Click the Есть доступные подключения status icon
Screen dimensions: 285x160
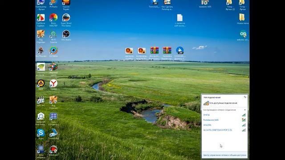(206, 103)
